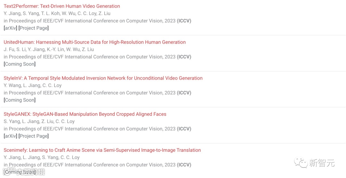This screenshot has height=178, width=346.
Task: Open arXiv link under StyleGANEX
Action: coord(10,136)
